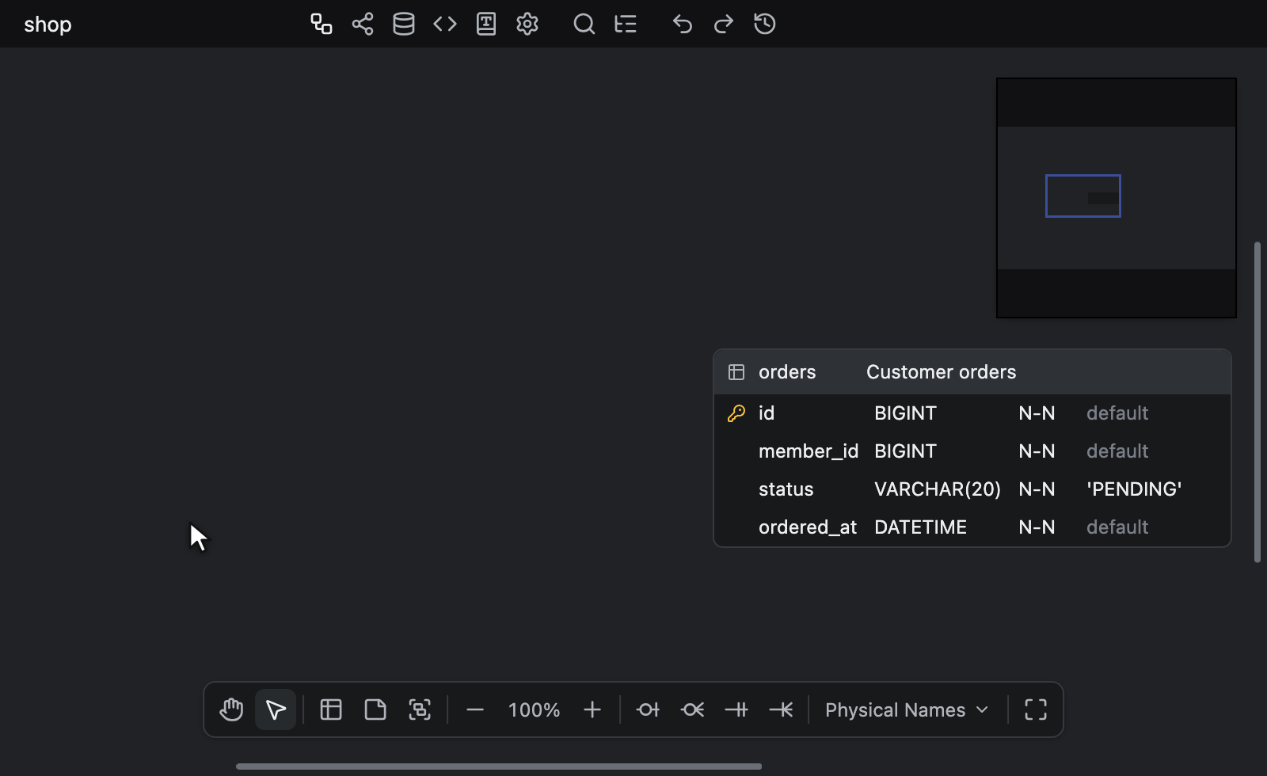Open the time travel history icon

(x=765, y=24)
